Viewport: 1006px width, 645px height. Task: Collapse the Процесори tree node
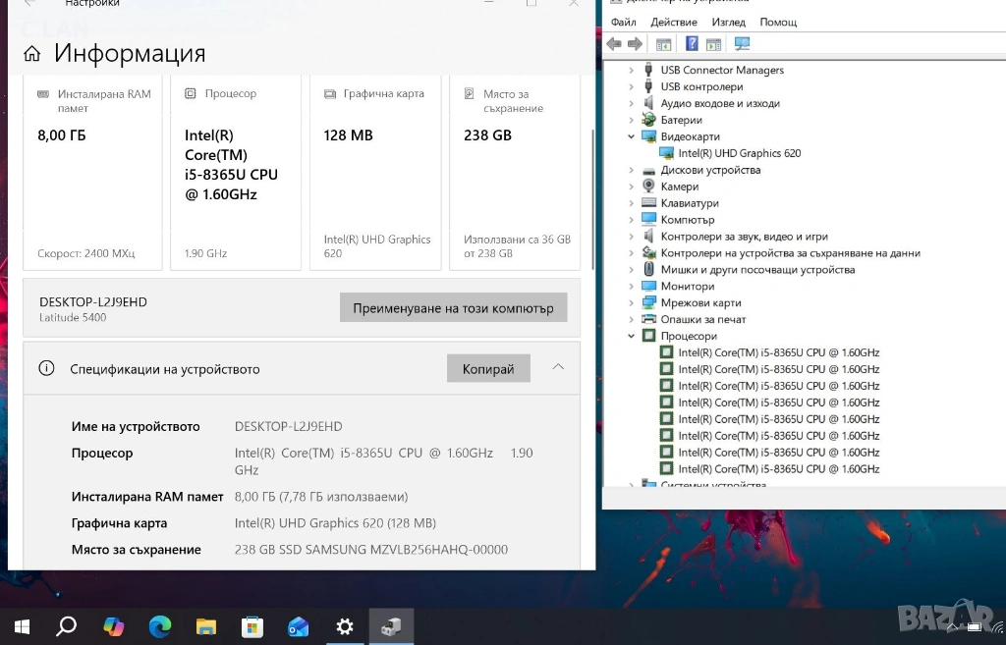[632, 336]
